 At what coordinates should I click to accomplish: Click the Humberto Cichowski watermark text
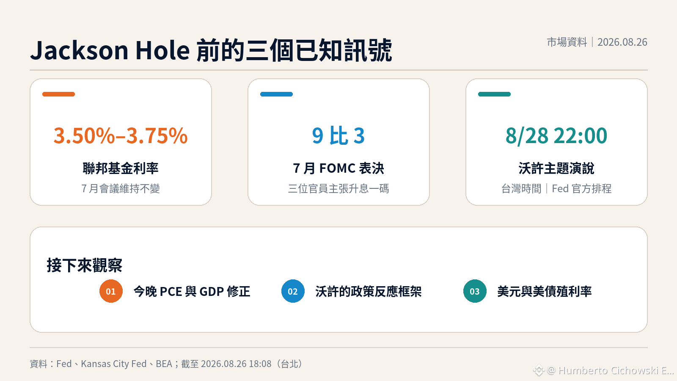611,370
